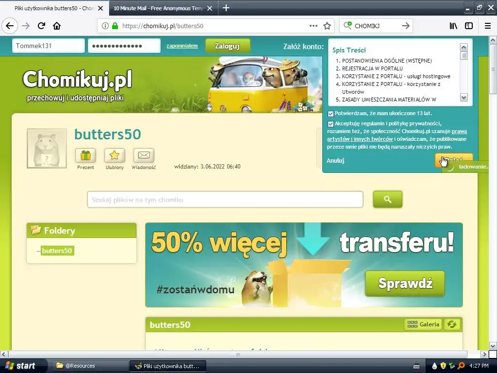This screenshot has width=497, height=373.
Task: Select the butters50 folder in tree
Action: coord(57,251)
